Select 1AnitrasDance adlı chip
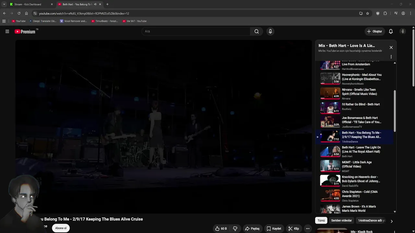 [372, 220]
